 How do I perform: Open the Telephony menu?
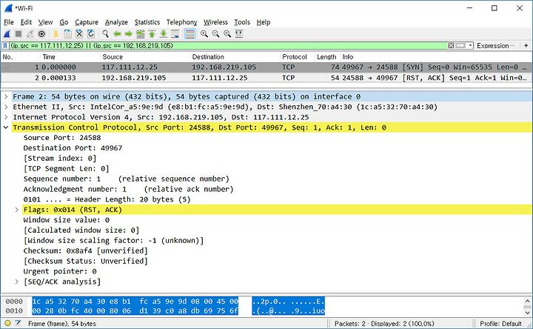click(181, 22)
